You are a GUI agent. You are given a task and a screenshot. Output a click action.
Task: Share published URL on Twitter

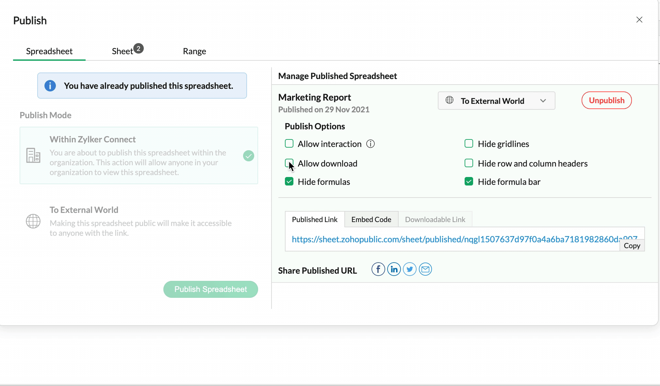[x=409, y=269]
